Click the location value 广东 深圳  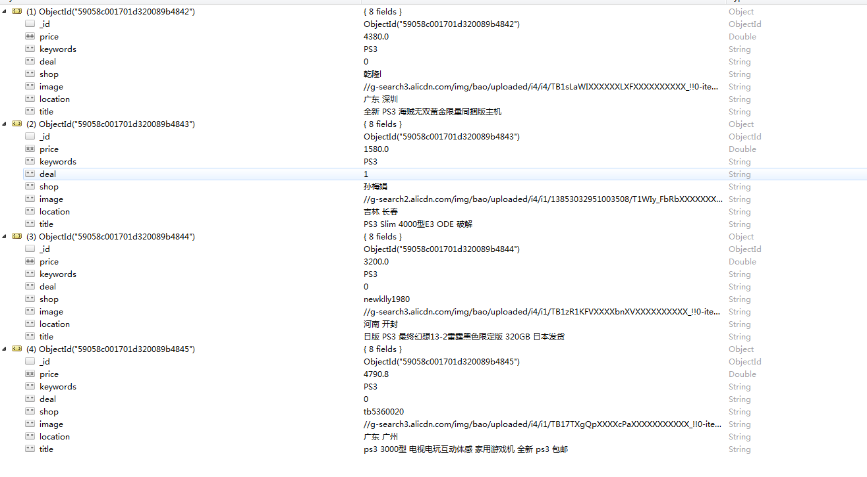(381, 99)
